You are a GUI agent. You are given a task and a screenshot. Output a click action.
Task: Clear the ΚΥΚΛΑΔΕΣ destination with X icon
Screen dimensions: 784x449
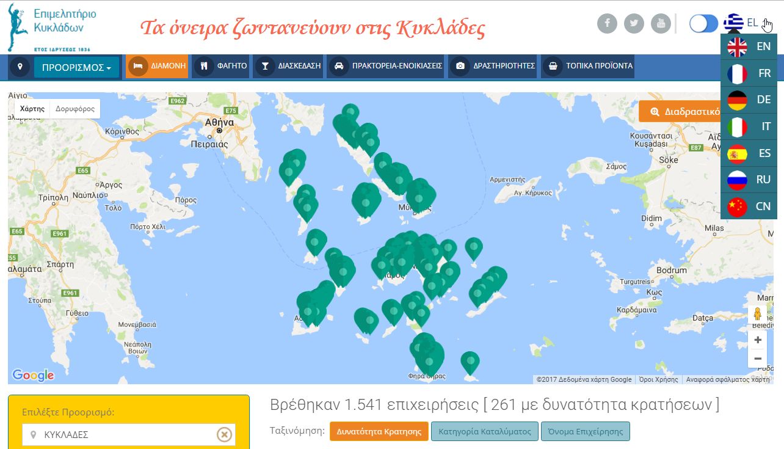(225, 435)
